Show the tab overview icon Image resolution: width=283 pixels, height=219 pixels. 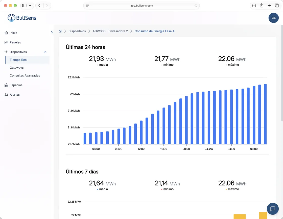277,6
